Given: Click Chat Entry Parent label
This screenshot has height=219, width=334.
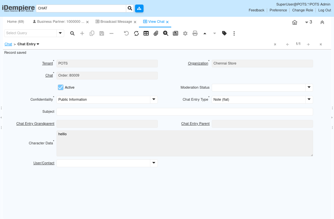Looking at the screenshot, I should tap(195, 124).
